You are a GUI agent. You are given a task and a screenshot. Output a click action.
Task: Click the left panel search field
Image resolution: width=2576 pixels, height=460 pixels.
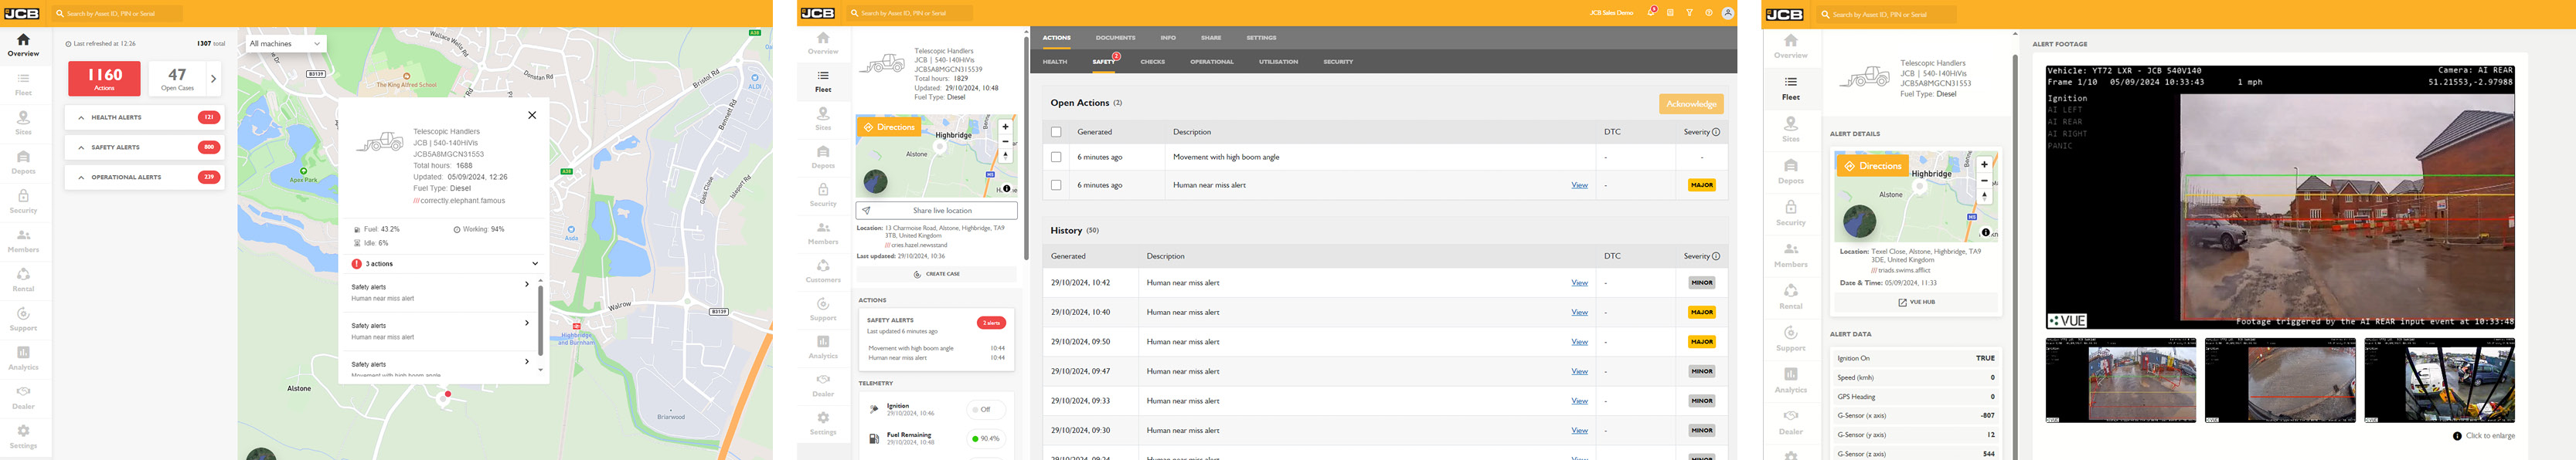pyautogui.click(x=117, y=13)
